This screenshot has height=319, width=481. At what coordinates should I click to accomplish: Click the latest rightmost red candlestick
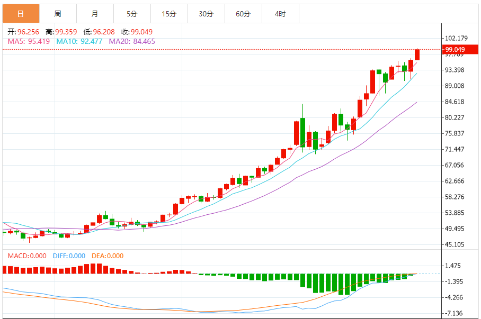coord(417,54)
